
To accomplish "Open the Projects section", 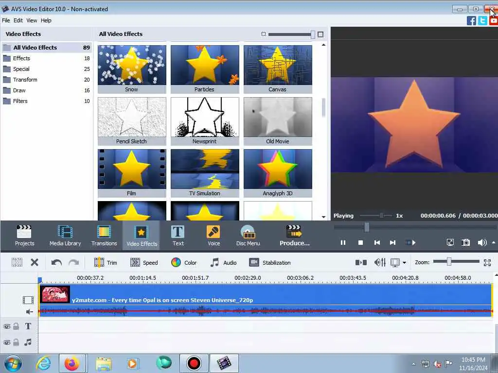I will (24, 236).
